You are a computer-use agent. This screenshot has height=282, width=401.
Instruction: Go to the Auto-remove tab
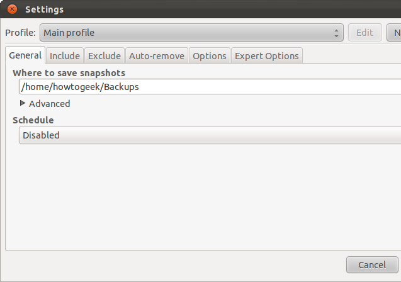tap(157, 56)
